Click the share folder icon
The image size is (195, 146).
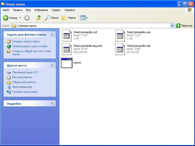9,51
